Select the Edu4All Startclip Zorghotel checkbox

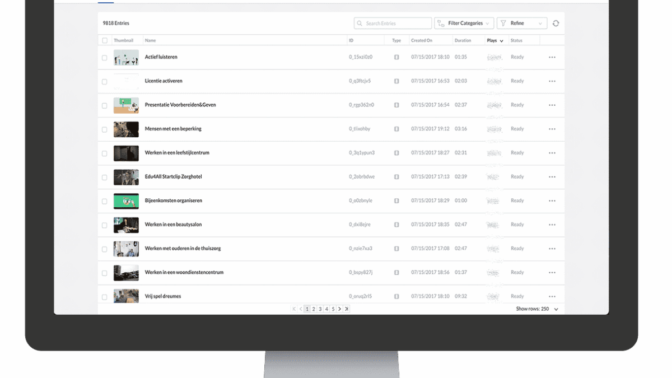[x=105, y=178]
